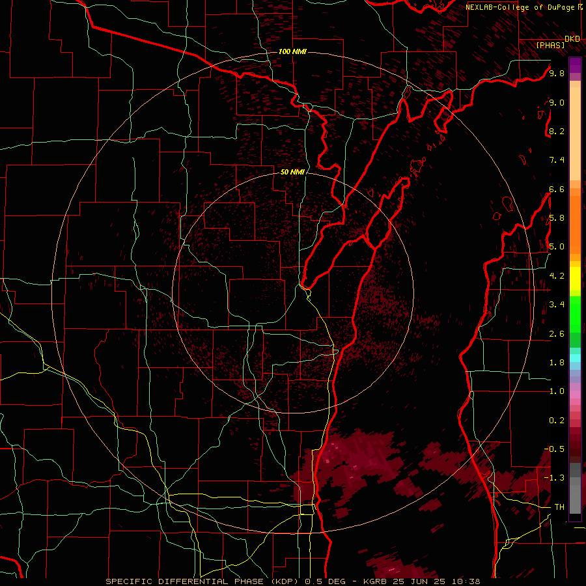Click the 100 NMI range ring label
Screen dimensions: 586x586
point(292,51)
